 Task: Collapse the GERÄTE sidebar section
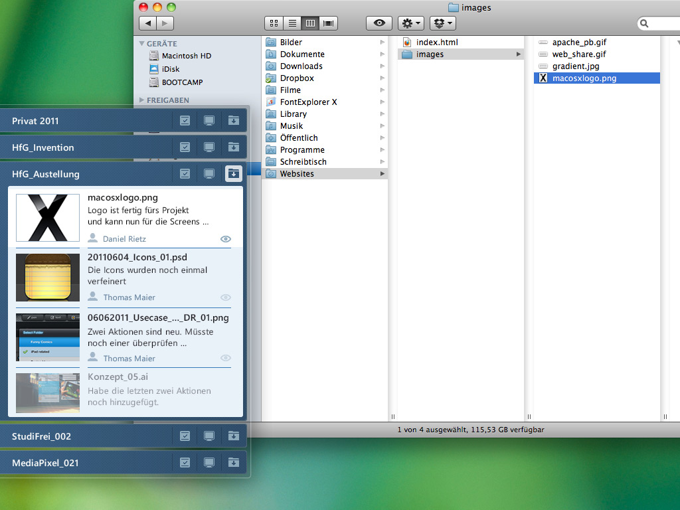point(142,43)
